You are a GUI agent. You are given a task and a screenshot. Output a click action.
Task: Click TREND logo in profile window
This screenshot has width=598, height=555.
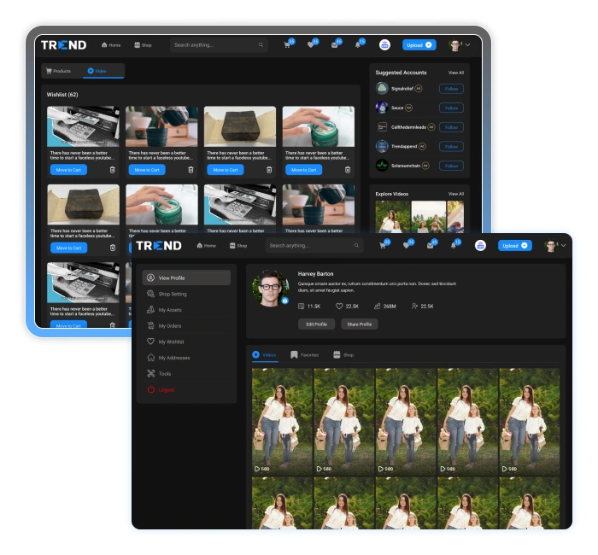coord(159,246)
